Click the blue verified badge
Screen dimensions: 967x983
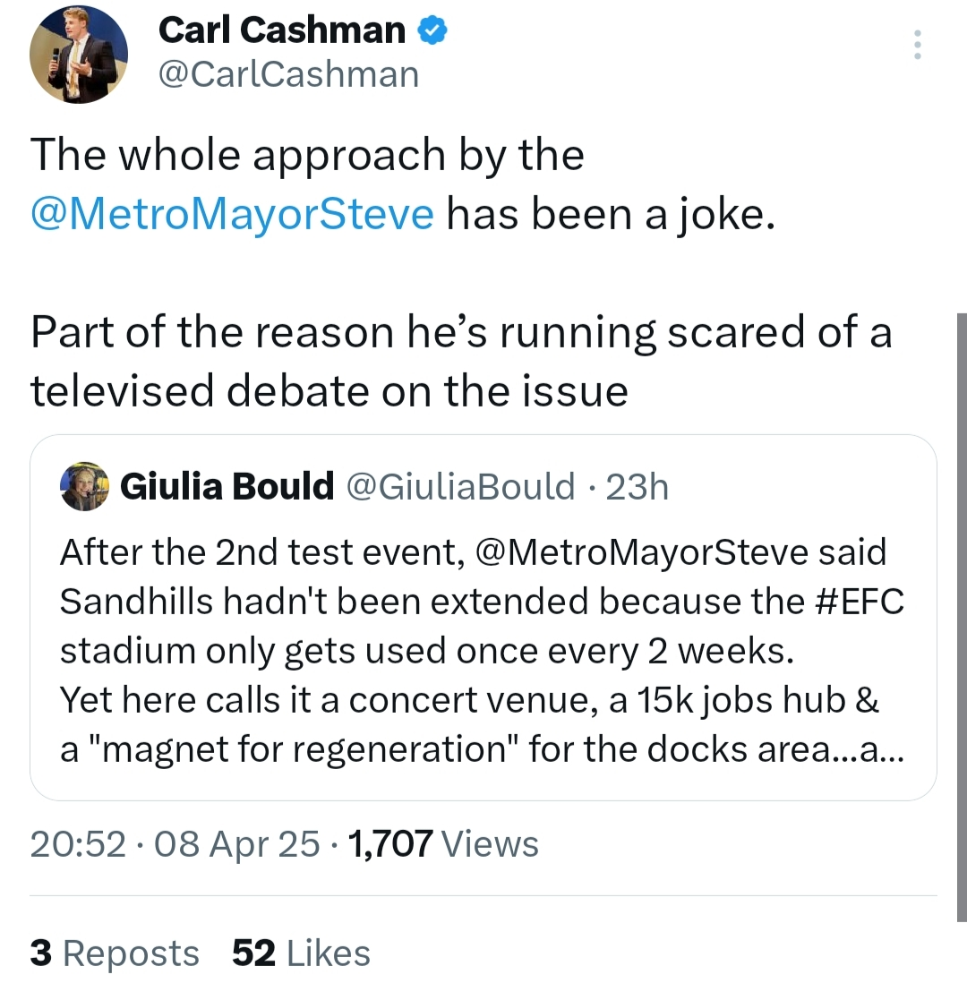(432, 31)
